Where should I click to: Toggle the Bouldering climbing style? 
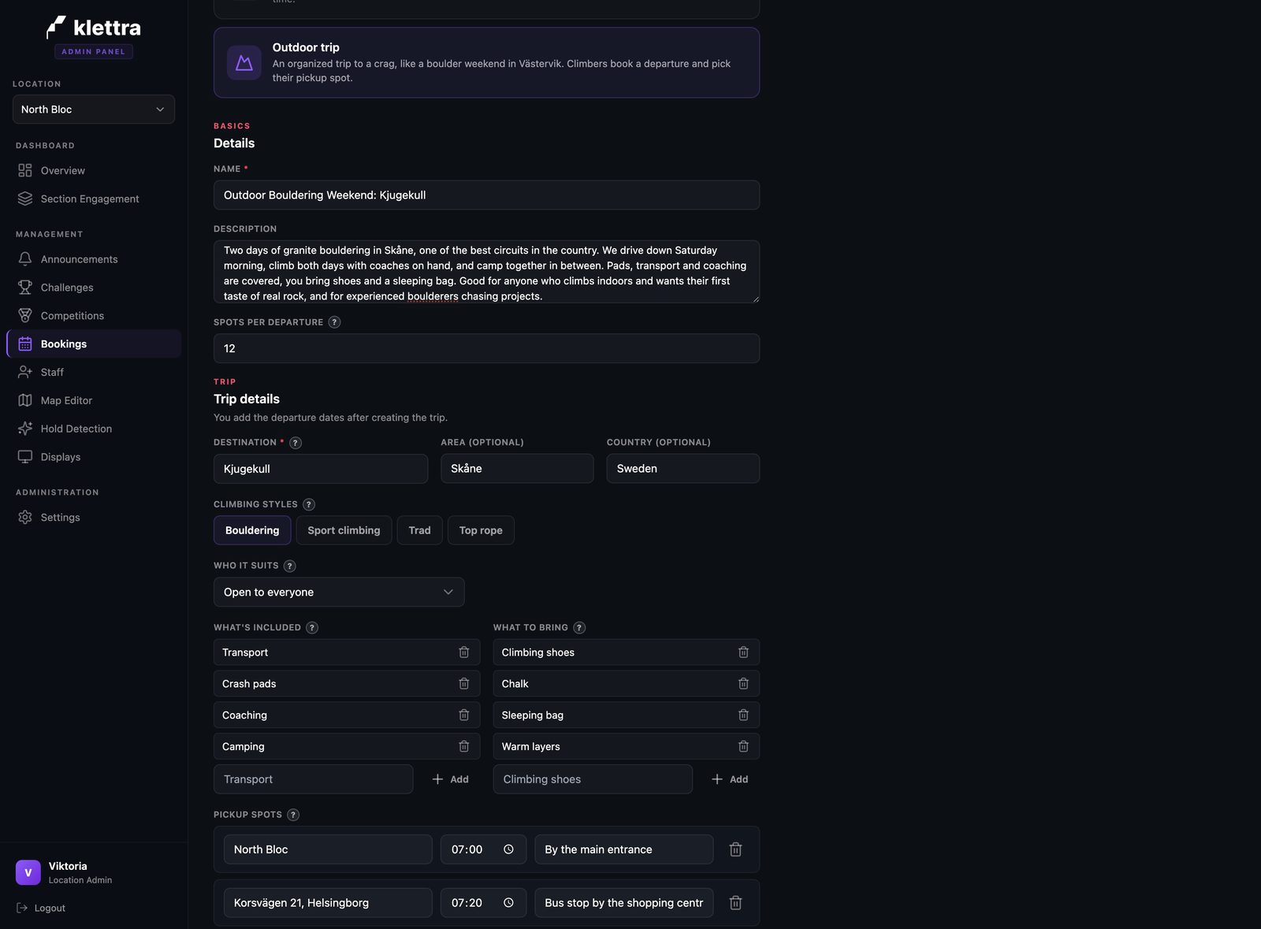[252, 530]
